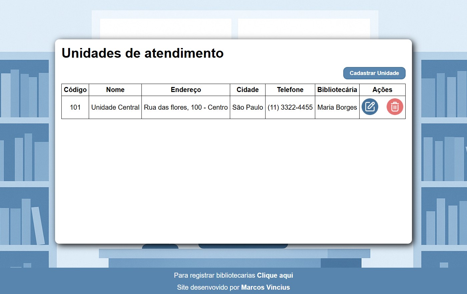Click the Site desenvolvido por footer text
This screenshot has height=294, width=467.
(208, 287)
